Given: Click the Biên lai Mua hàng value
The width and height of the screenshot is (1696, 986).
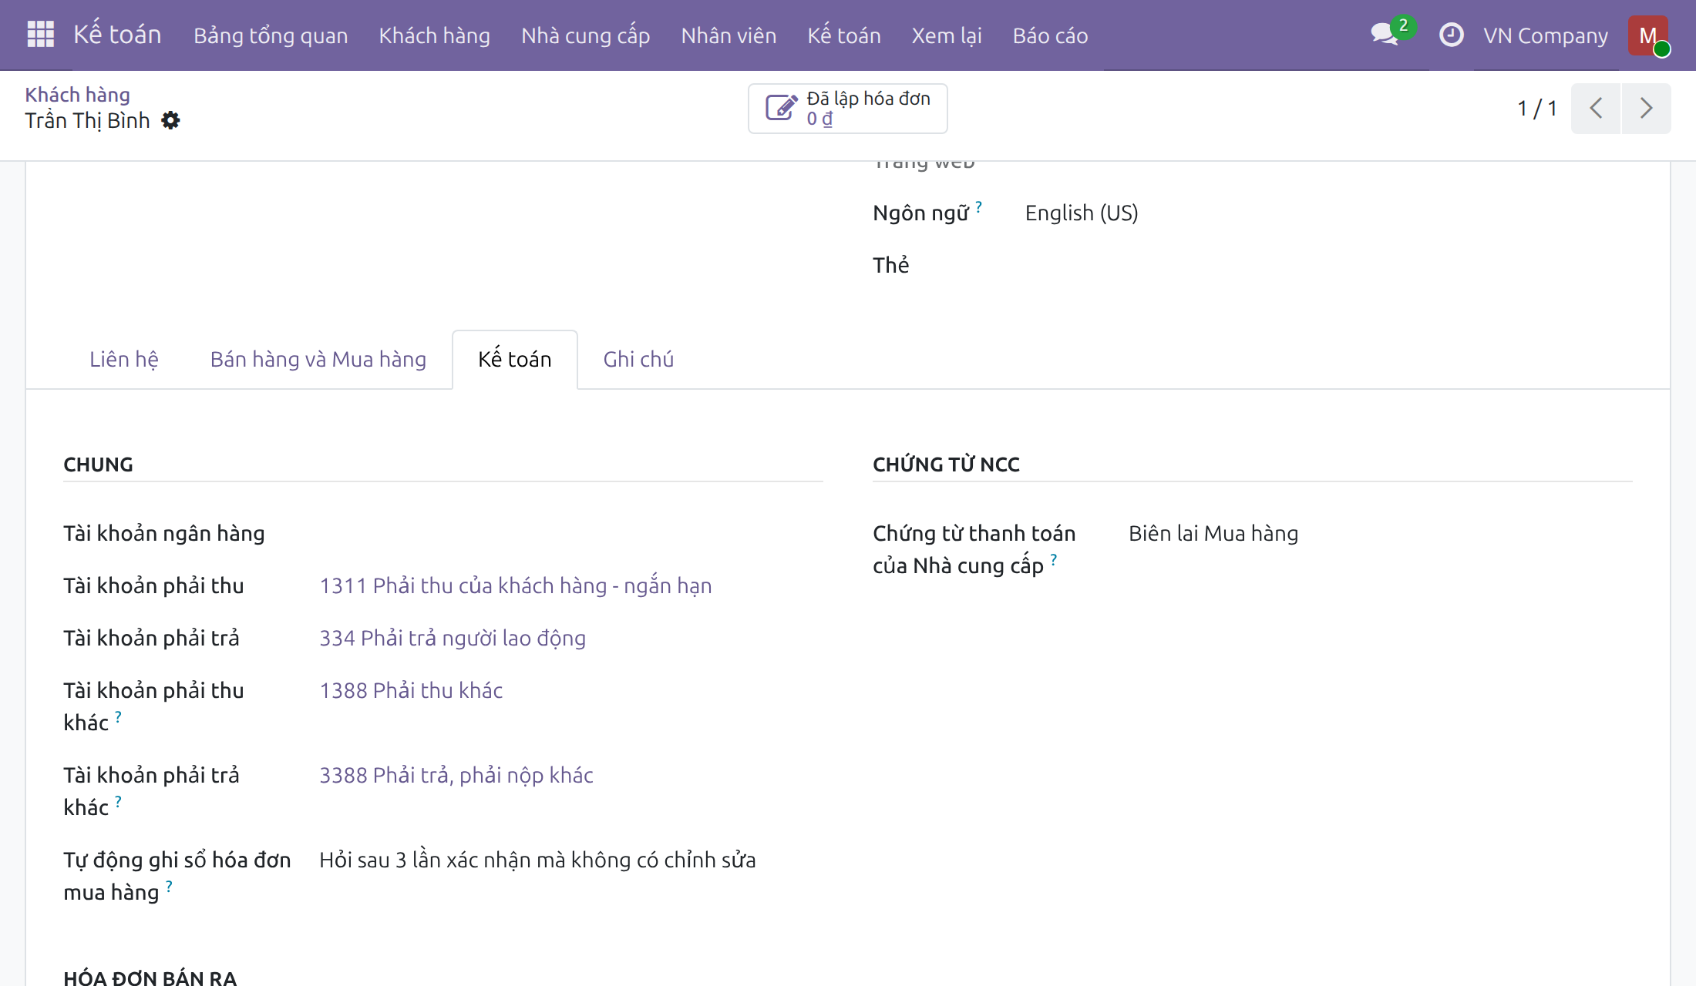Looking at the screenshot, I should click(x=1213, y=533).
